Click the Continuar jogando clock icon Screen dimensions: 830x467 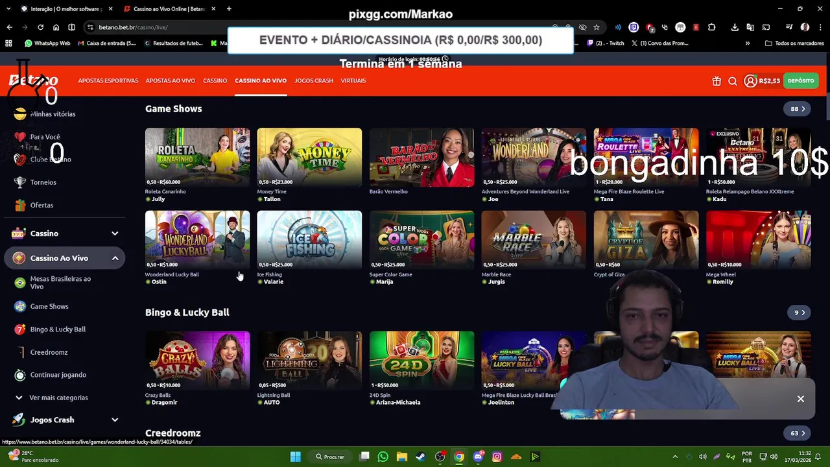coord(20,375)
